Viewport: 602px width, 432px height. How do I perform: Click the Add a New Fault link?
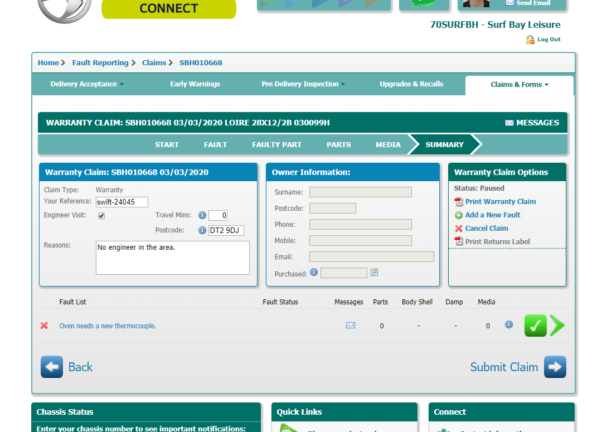tap(493, 215)
